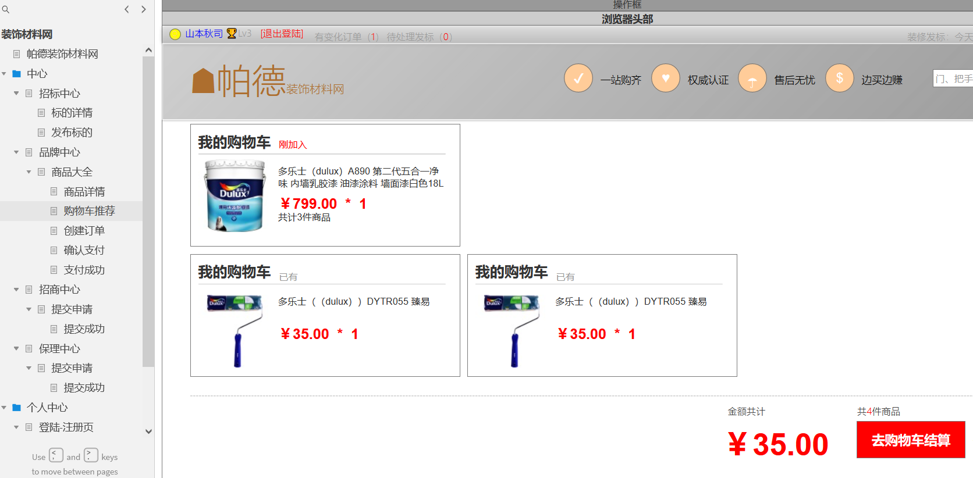973x478 pixels.
Task: Go to previous page with left chevron
Action: click(x=127, y=9)
